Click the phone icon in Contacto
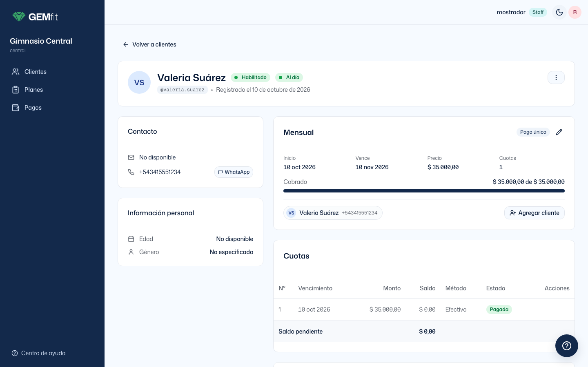Screen dimensions: 588x367 click(131, 172)
